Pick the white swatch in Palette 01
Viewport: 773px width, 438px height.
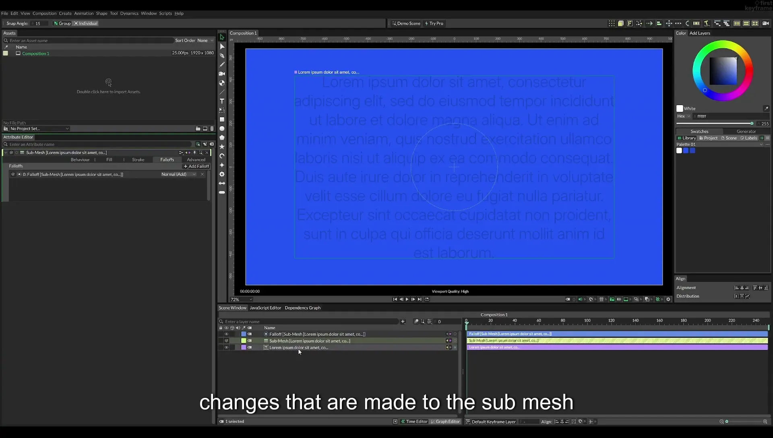(x=679, y=151)
